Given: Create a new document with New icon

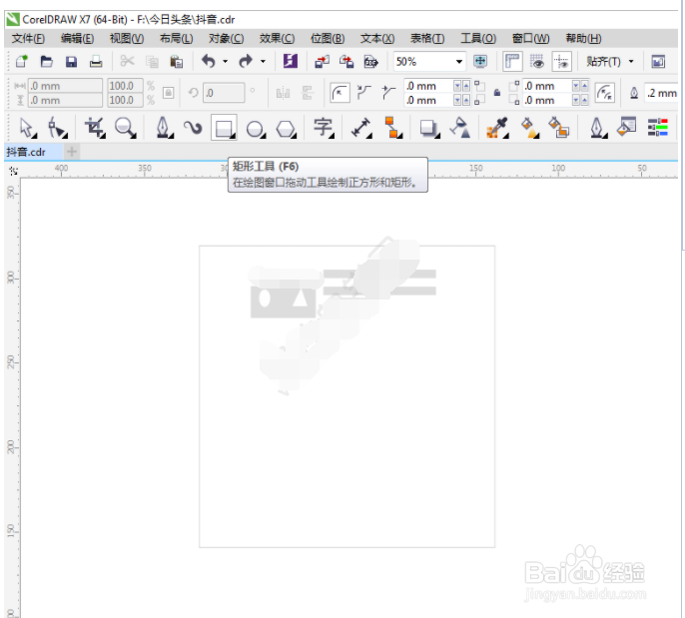Looking at the screenshot, I should click(x=21, y=61).
